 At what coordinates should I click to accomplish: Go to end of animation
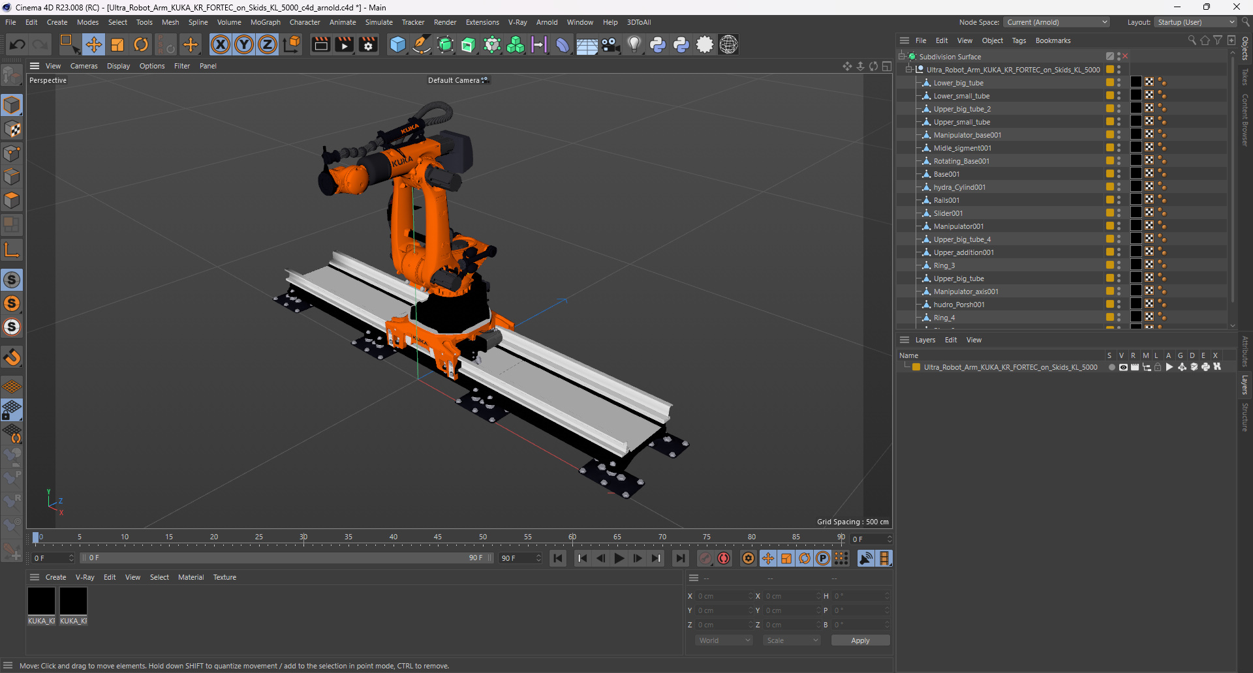pyautogui.click(x=680, y=558)
